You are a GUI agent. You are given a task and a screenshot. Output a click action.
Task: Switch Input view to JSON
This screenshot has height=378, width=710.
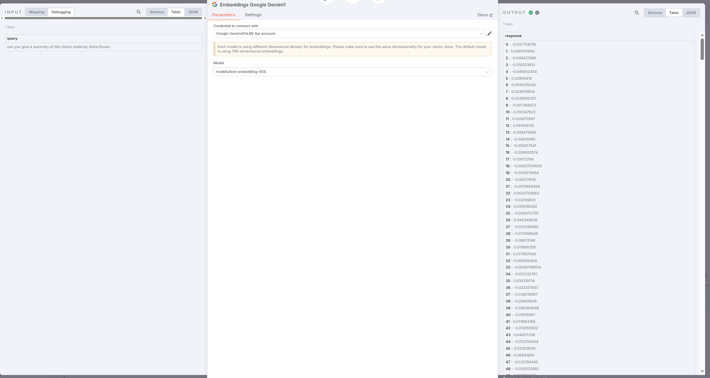[193, 12]
